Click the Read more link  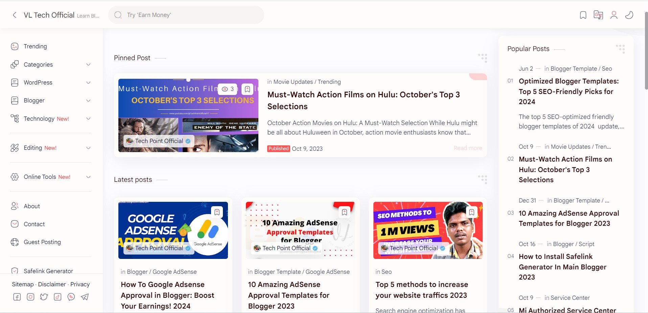point(468,148)
